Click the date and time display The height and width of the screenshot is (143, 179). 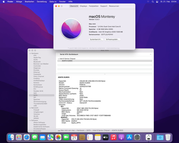coord(168,1)
